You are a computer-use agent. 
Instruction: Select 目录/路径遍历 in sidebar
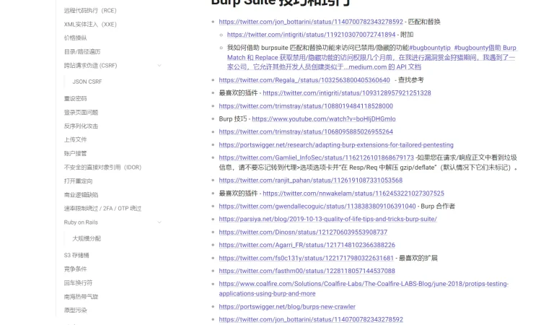click(x=82, y=51)
